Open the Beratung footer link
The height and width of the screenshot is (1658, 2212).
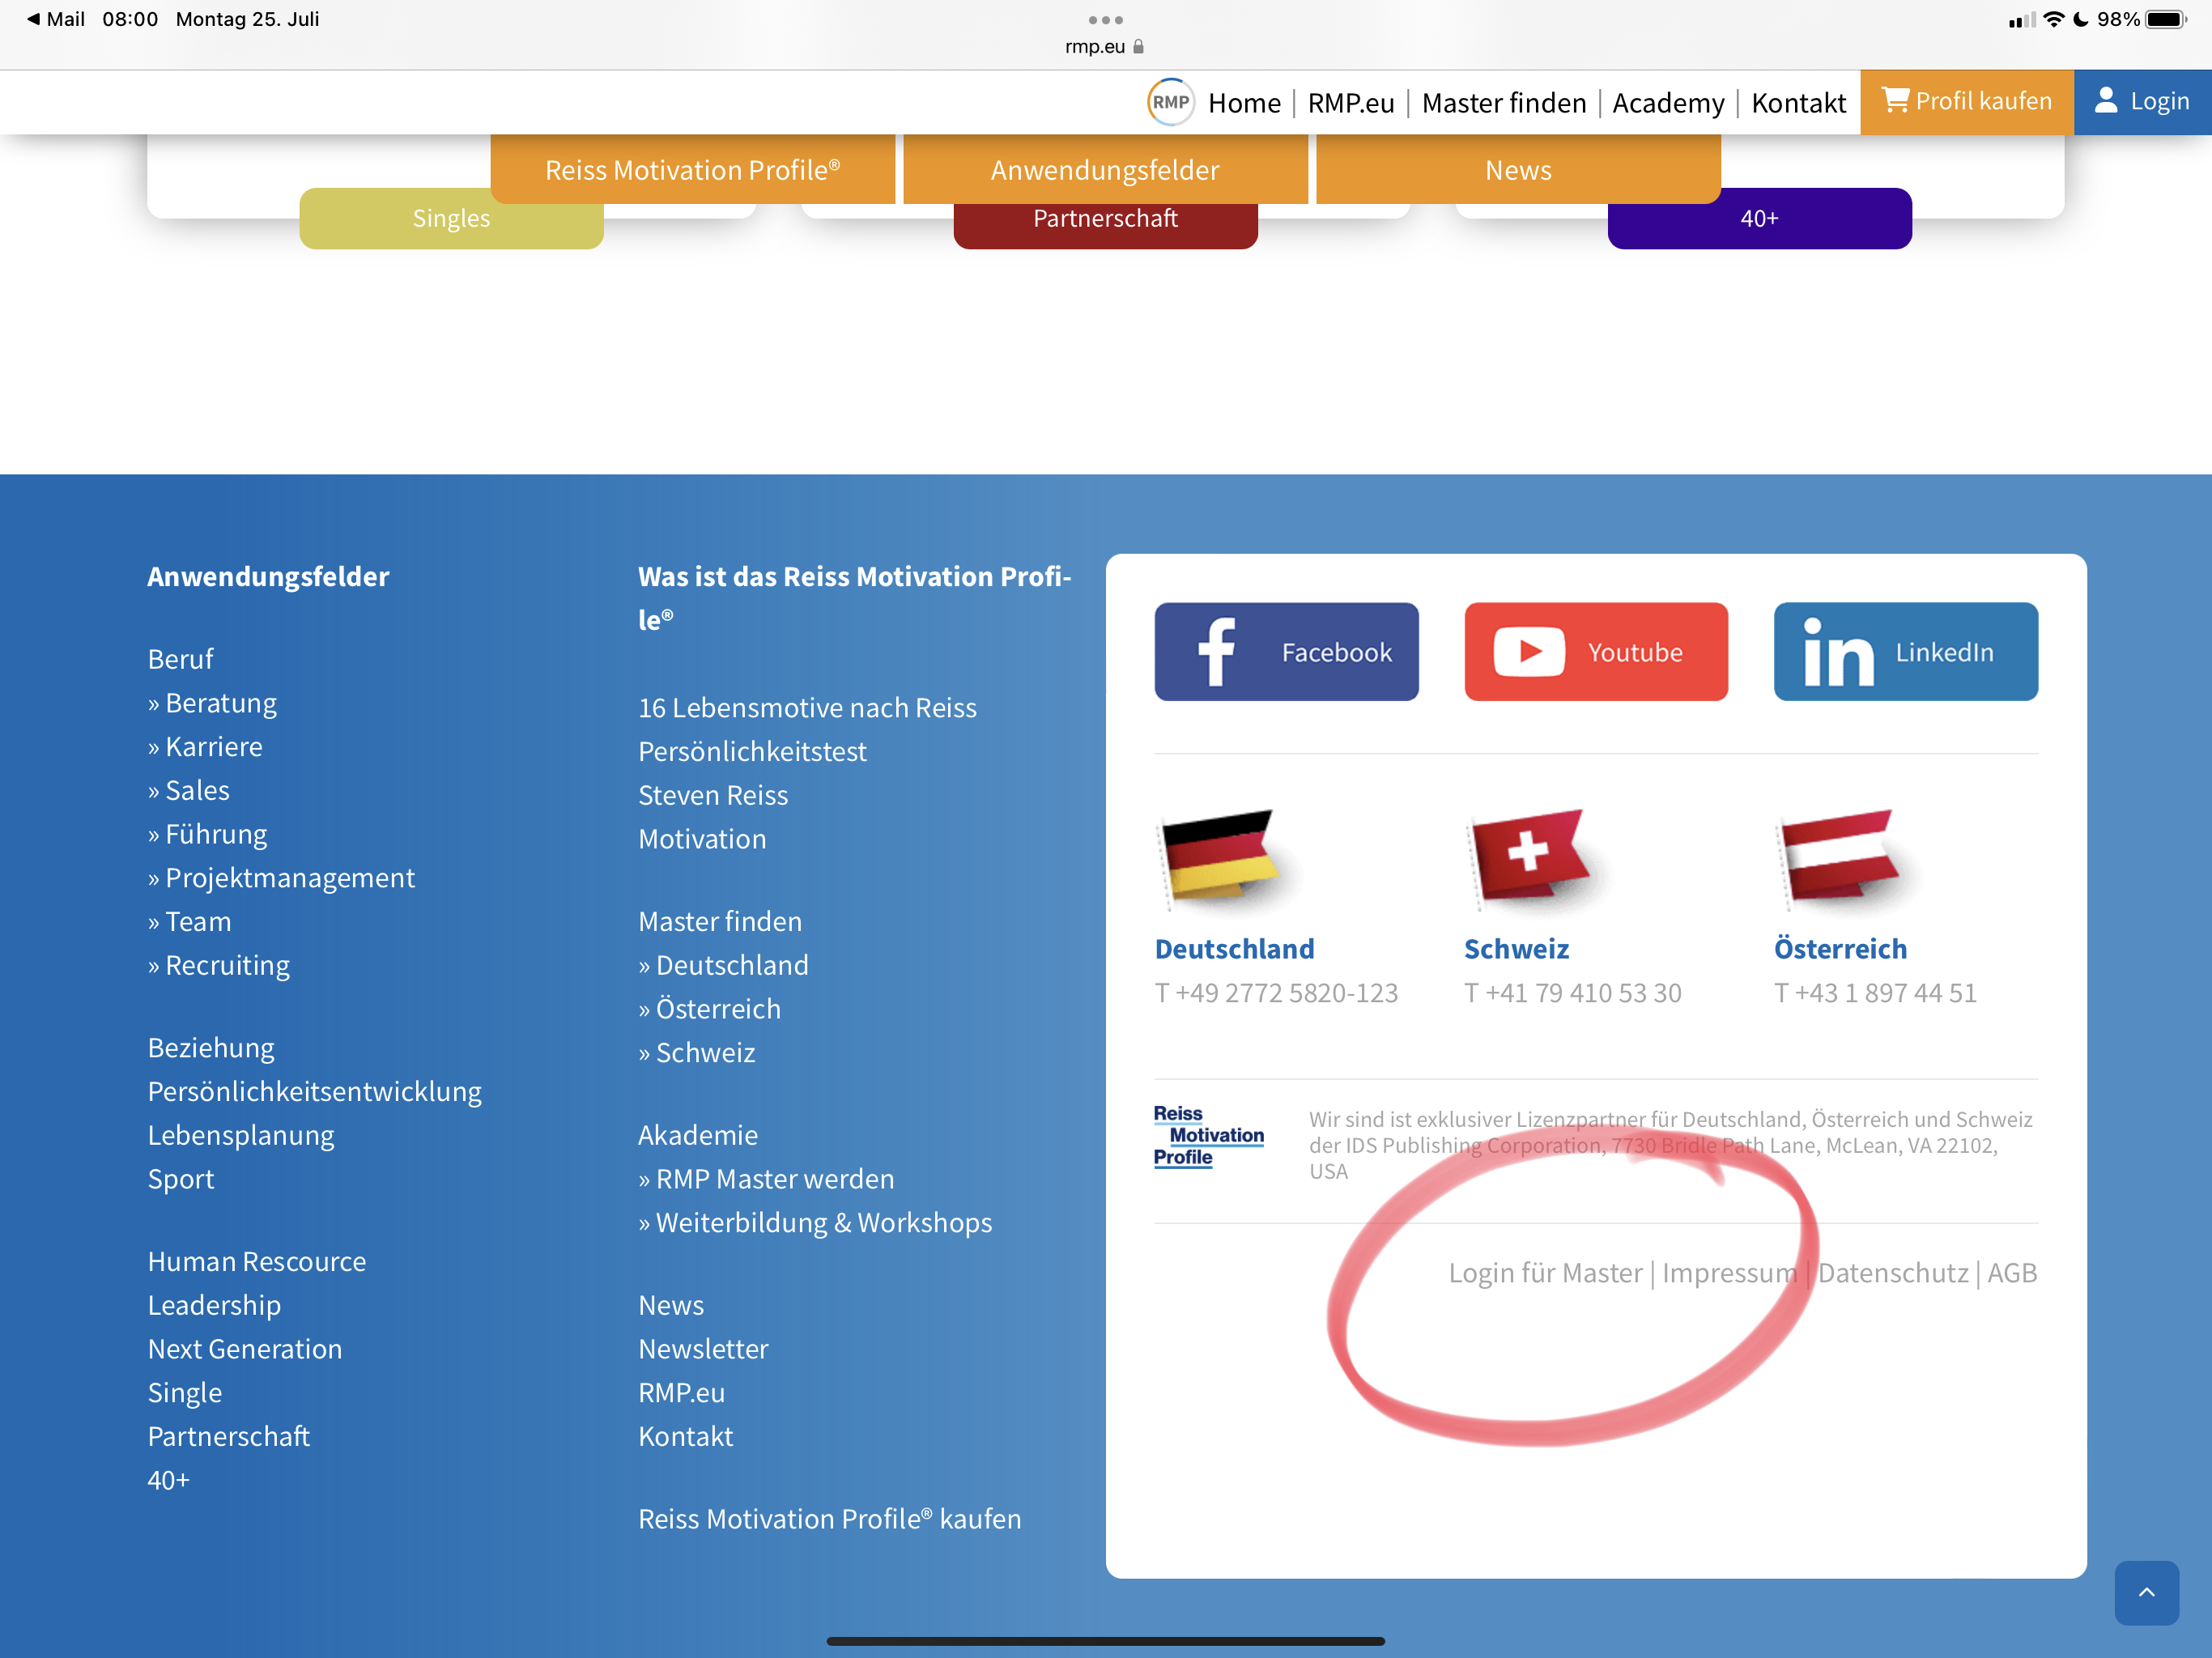[x=212, y=703]
